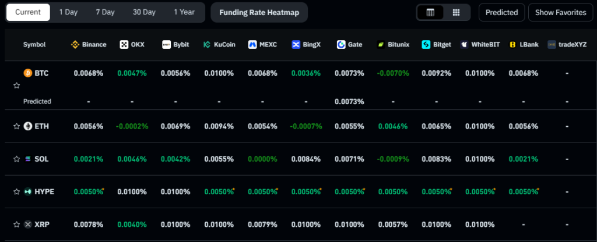Select the 1 Day tab

tap(69, 12)
